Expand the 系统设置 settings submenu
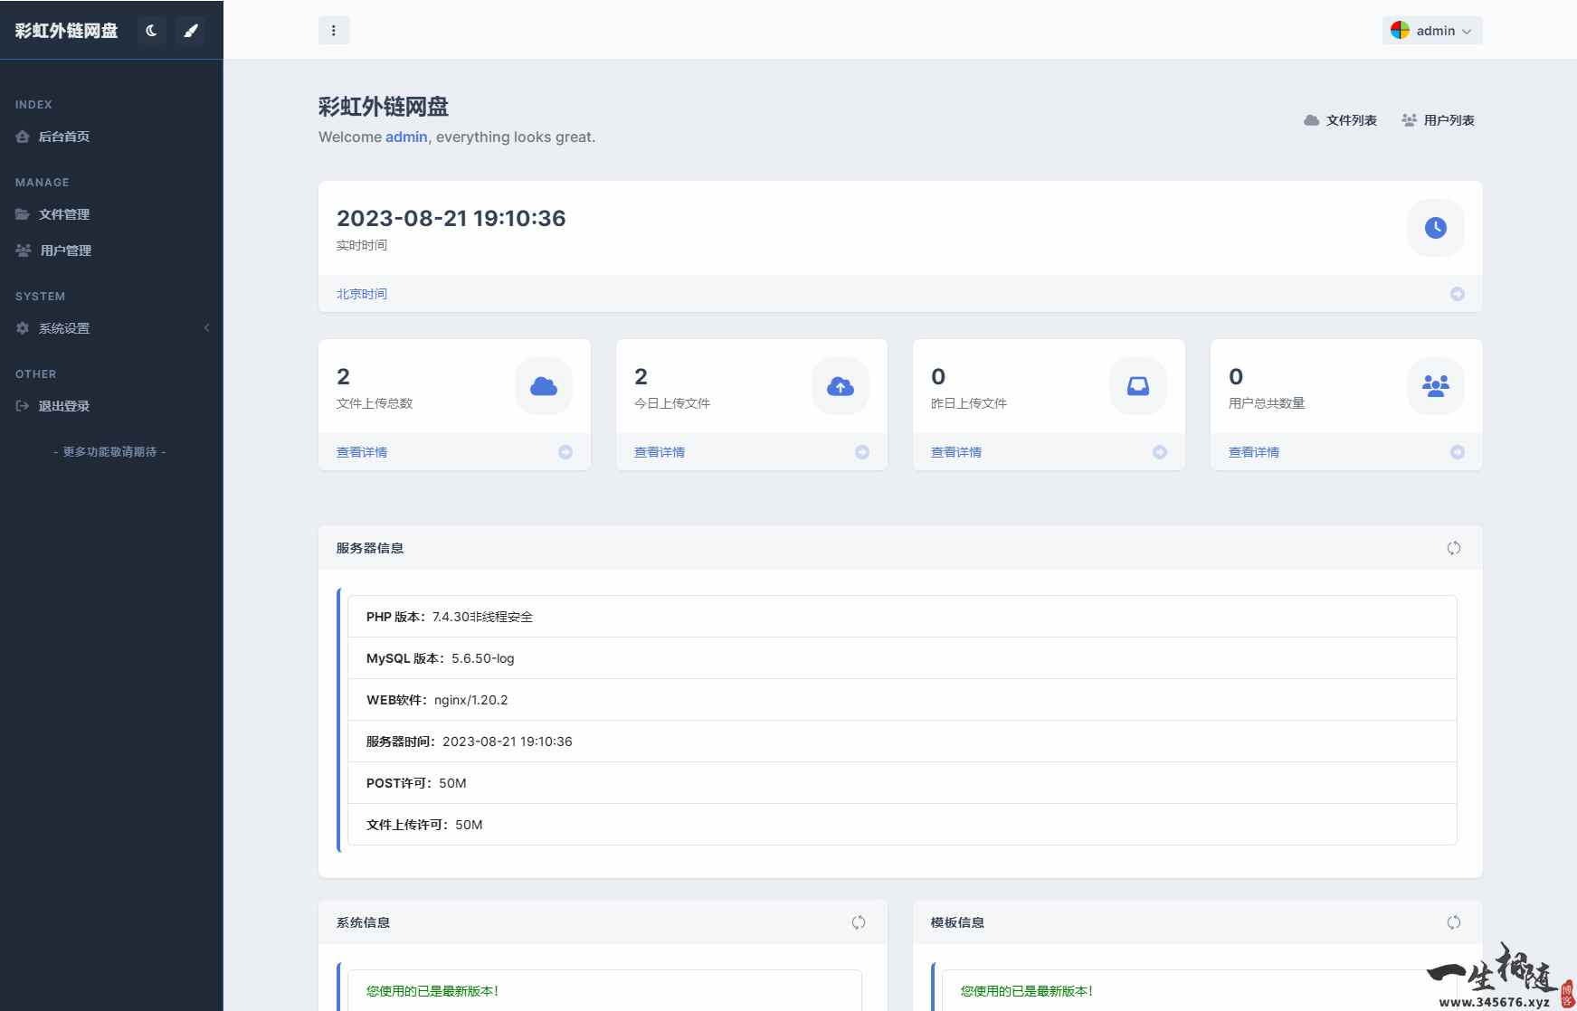 pyautogui.click(x=63, y=328)
